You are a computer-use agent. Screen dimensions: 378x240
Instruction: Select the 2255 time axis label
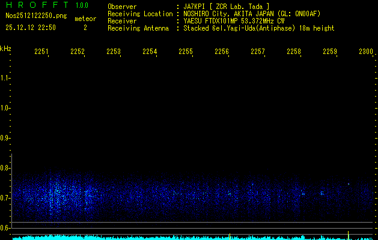186,52
